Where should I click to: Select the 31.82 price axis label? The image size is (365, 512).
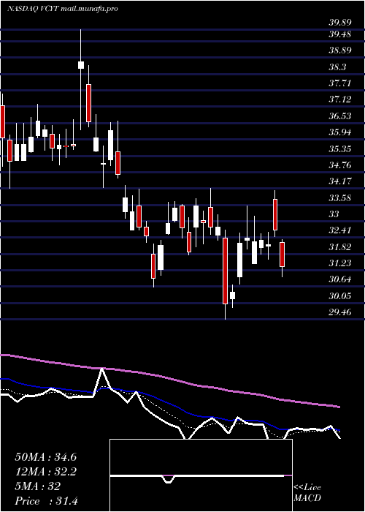click(x=340, y=247)
